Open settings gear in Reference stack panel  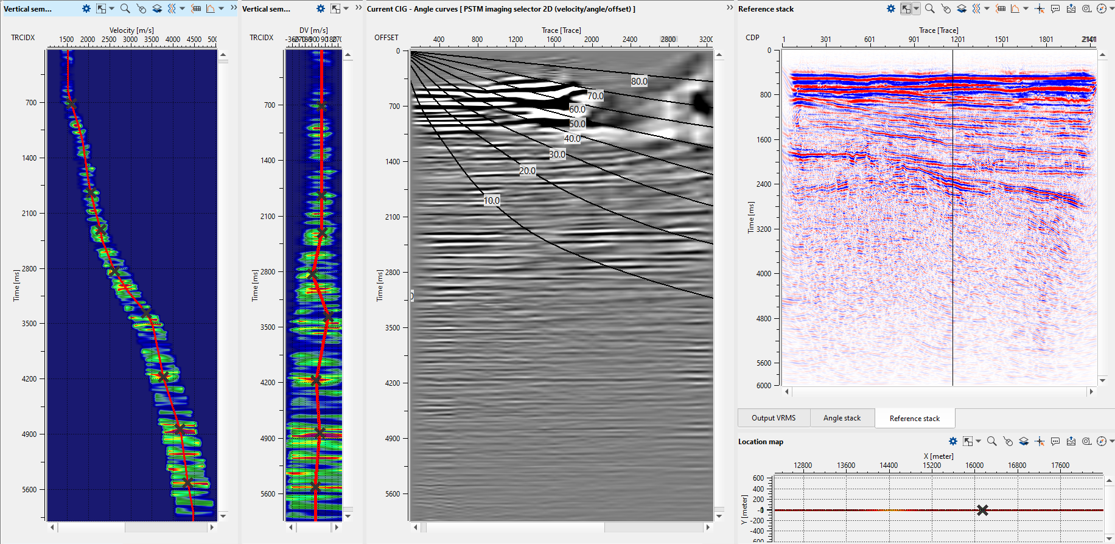[891, 9]
